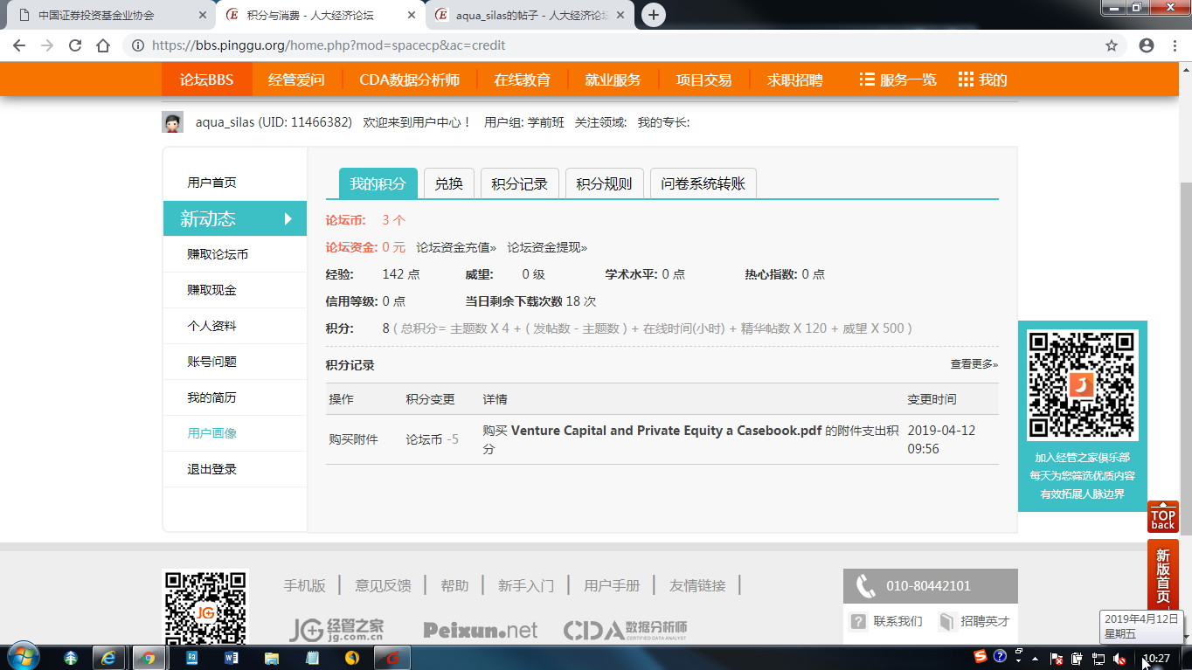Click the blue help question mark tray icon
Screen dimensions: 1192x670
1000,656
